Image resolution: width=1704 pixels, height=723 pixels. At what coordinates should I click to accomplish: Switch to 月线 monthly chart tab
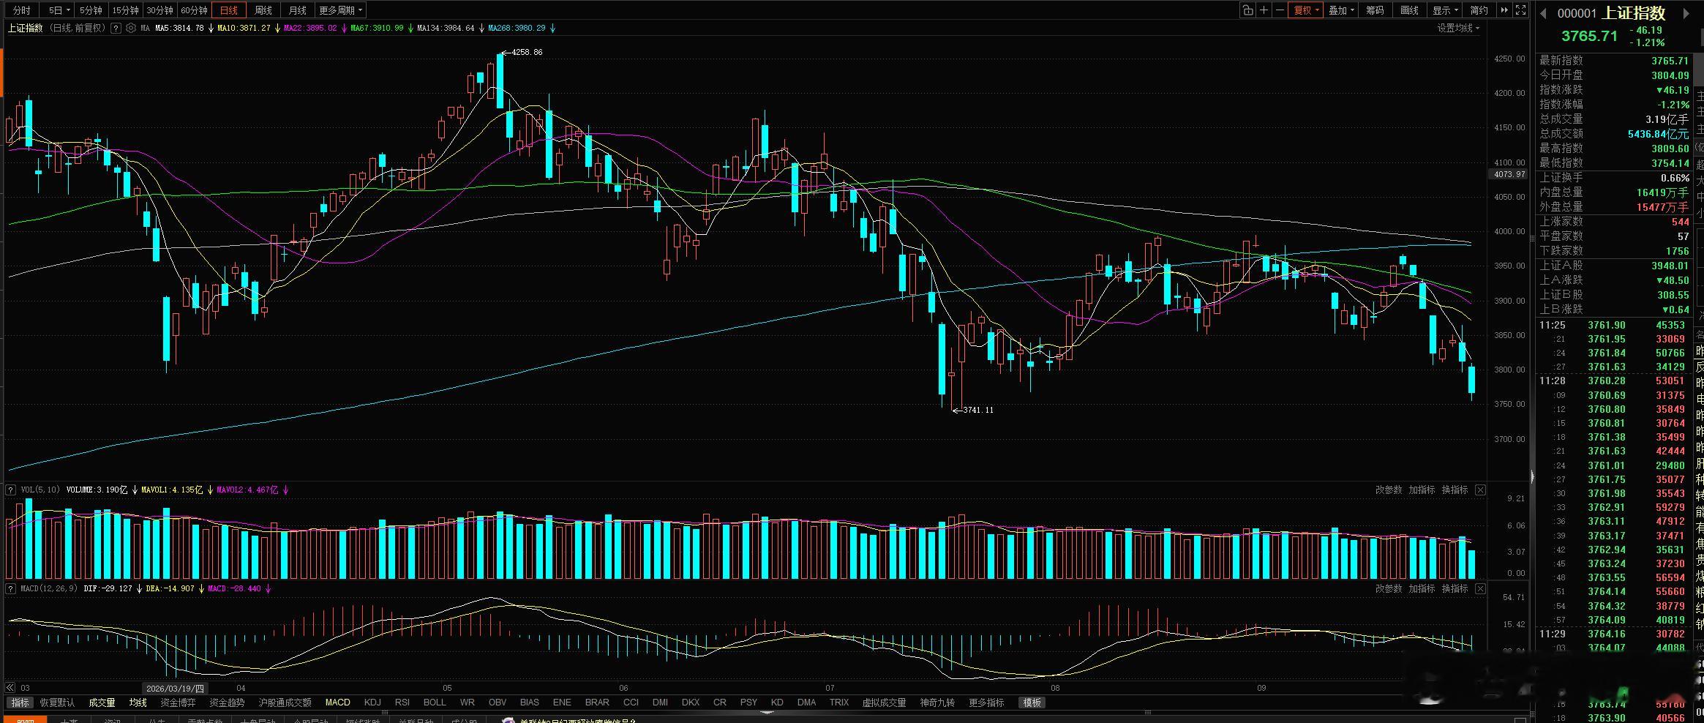pos(297,10)
